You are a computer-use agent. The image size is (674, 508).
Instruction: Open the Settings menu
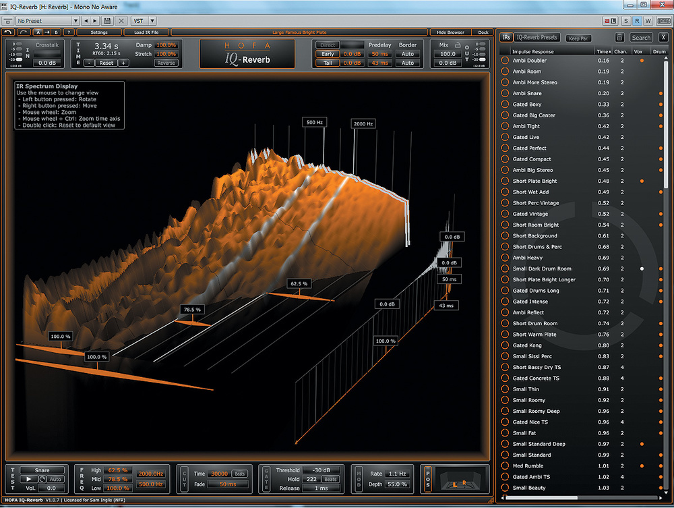tap(99, 32)
